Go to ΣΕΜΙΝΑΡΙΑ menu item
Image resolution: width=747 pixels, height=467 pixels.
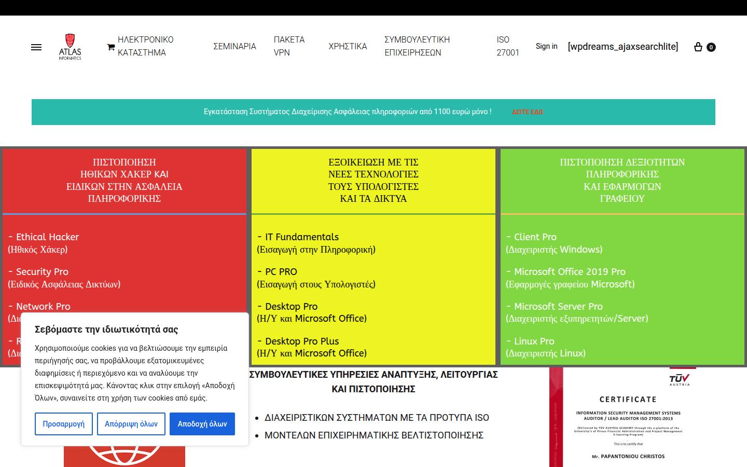pyautogui.click(x=234, y=46)
